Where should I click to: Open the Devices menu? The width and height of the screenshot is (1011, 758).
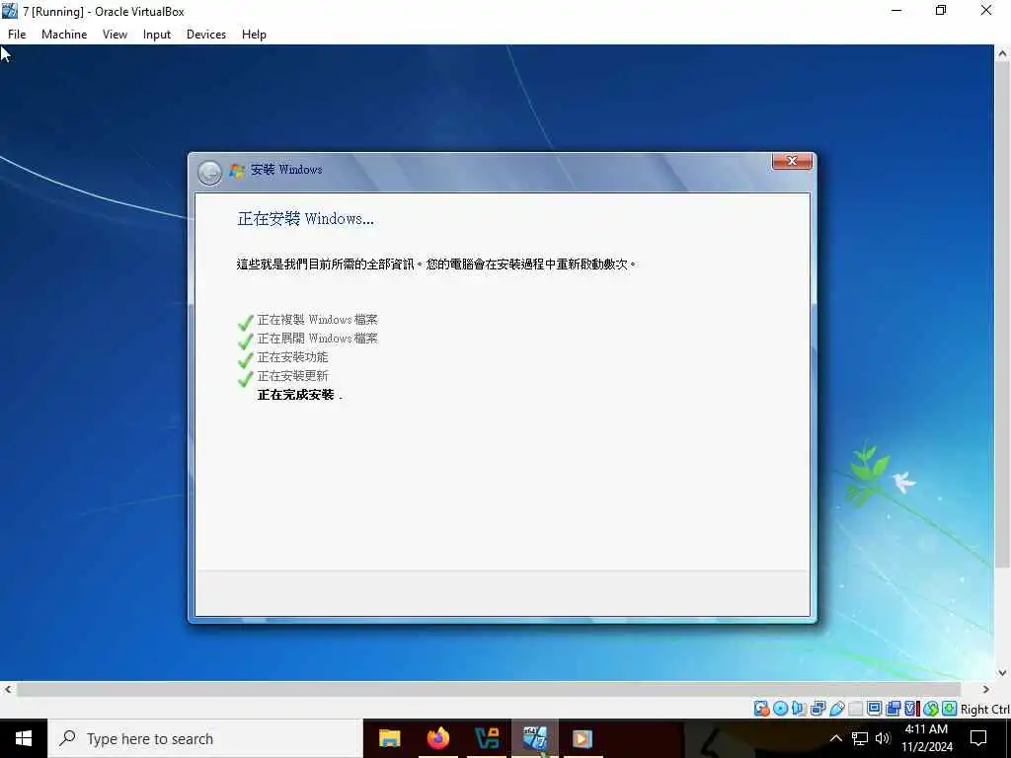coord(206,35)
